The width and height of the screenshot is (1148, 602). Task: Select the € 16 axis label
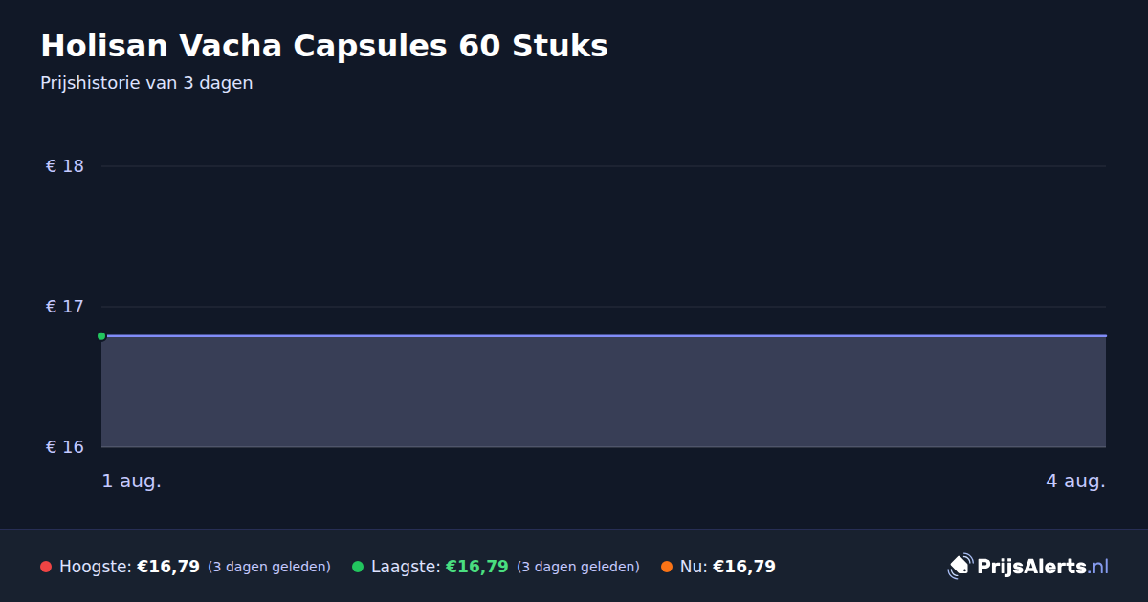click(65, 447)
